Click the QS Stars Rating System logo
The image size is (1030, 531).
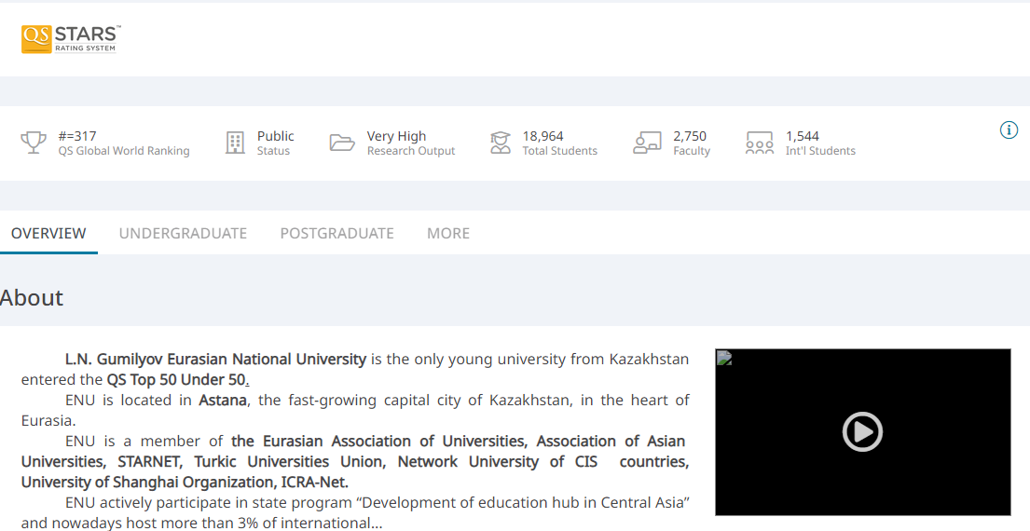pyautogui.click(x=71, y=38)
